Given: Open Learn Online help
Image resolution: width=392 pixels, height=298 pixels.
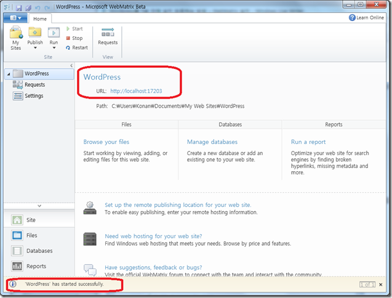Looking at the screenshot, I should [366, 17].
